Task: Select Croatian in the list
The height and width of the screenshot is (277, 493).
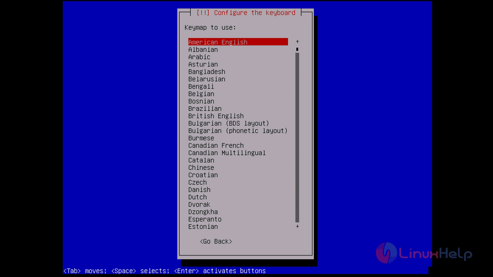Action: point(203,175)
